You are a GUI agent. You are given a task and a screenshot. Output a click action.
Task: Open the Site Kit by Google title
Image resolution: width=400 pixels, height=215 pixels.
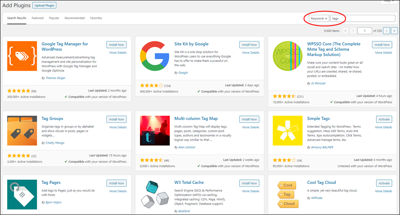(x=191, y=44)
